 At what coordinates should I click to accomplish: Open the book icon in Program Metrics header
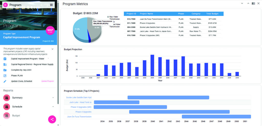click(253, 4)
